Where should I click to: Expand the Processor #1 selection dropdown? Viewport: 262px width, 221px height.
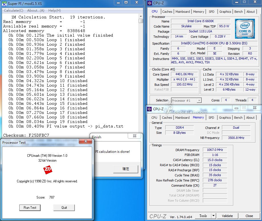[x=199, y=100]
